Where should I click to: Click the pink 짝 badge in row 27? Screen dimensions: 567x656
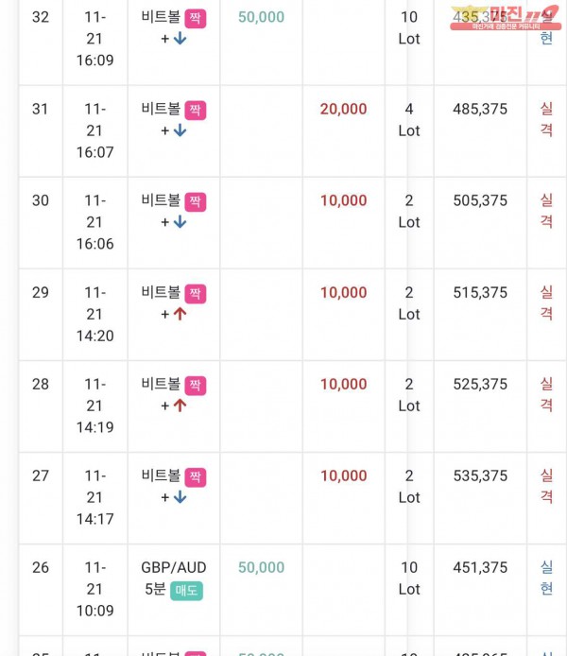tap(196, 477)
